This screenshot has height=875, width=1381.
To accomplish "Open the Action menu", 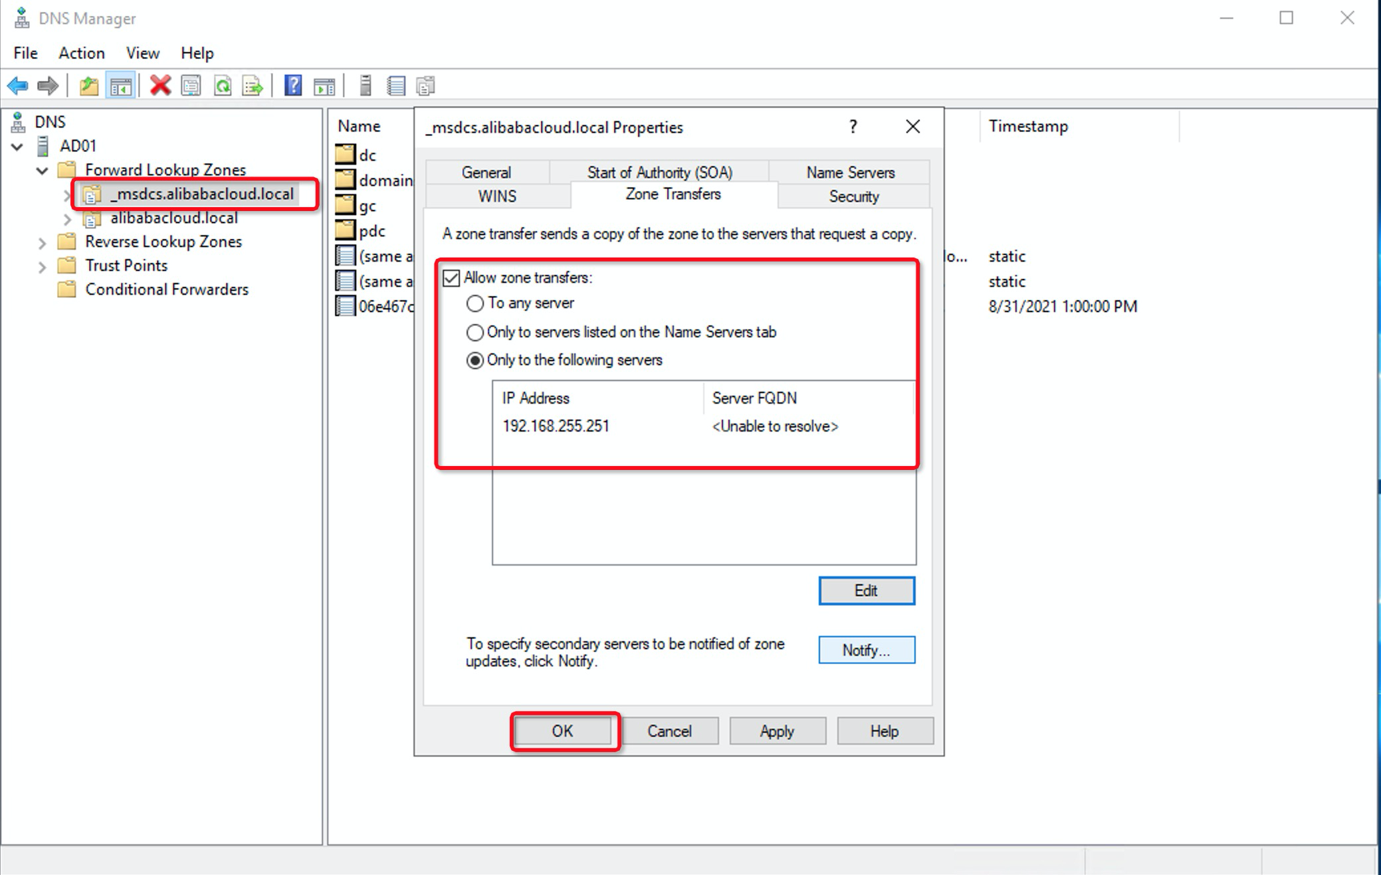I will coord(81,53).
